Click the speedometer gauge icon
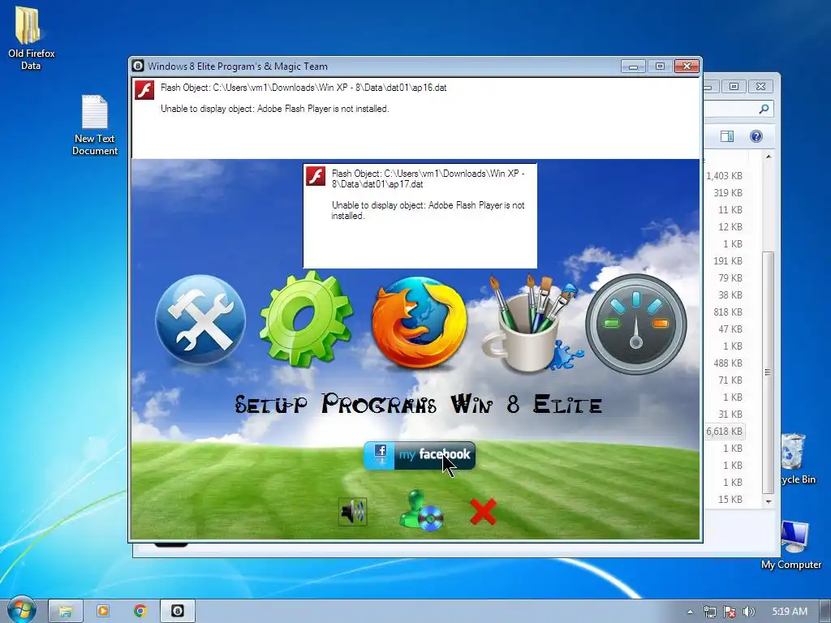 (636, 324)
